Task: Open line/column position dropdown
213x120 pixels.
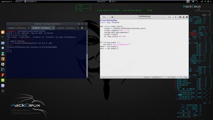Action: (x=174, y=77)
